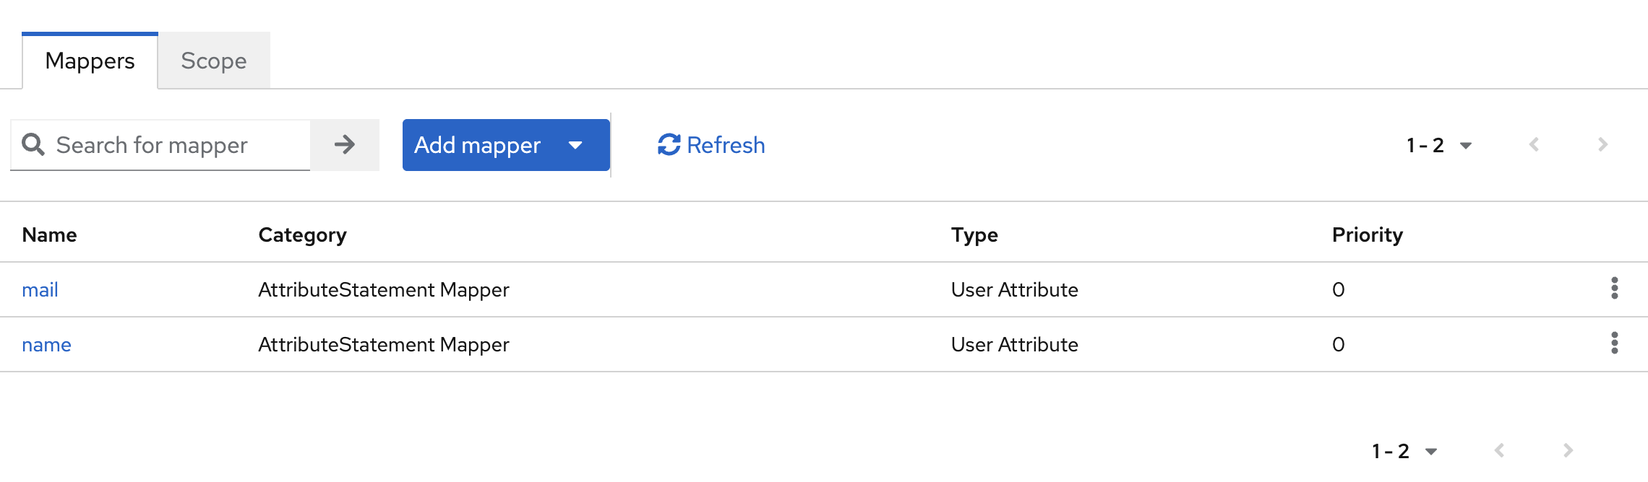Open the mail mapper link
The image size is (1648, 482).
tap(40, 290)
